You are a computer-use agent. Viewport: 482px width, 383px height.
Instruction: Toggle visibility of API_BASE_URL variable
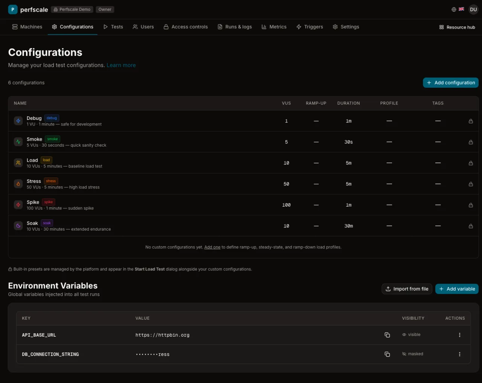[411, 335]
